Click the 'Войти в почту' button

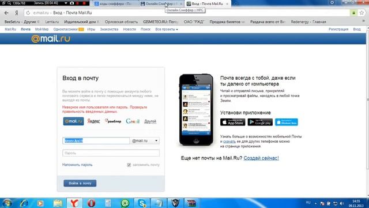pos(80,183)
